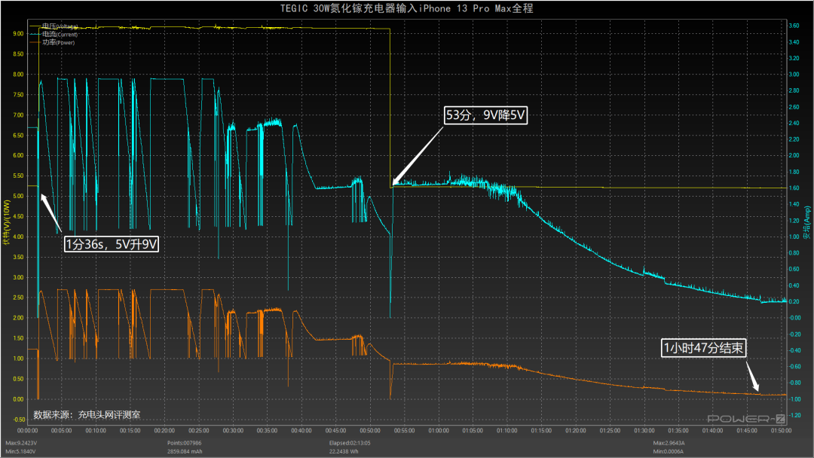Screen dimensions: 814x458
Task: Click the 9.00 tick on the left axis
Action: 18,34
